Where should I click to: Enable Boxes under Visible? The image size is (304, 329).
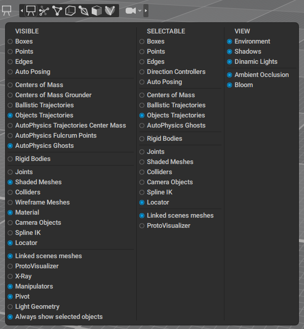click(x=10, y=42)
